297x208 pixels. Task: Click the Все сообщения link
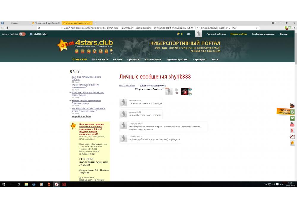[x=127, y=86]
